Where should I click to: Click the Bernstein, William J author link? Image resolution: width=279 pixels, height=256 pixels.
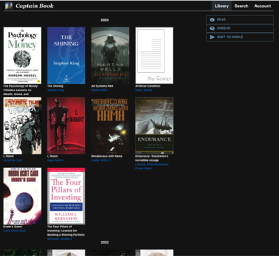[x=59, y=239]
